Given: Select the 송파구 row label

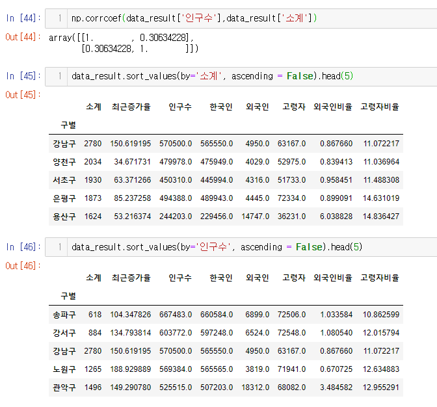Looking at the screenshot, I should click(x=64, y=314).
